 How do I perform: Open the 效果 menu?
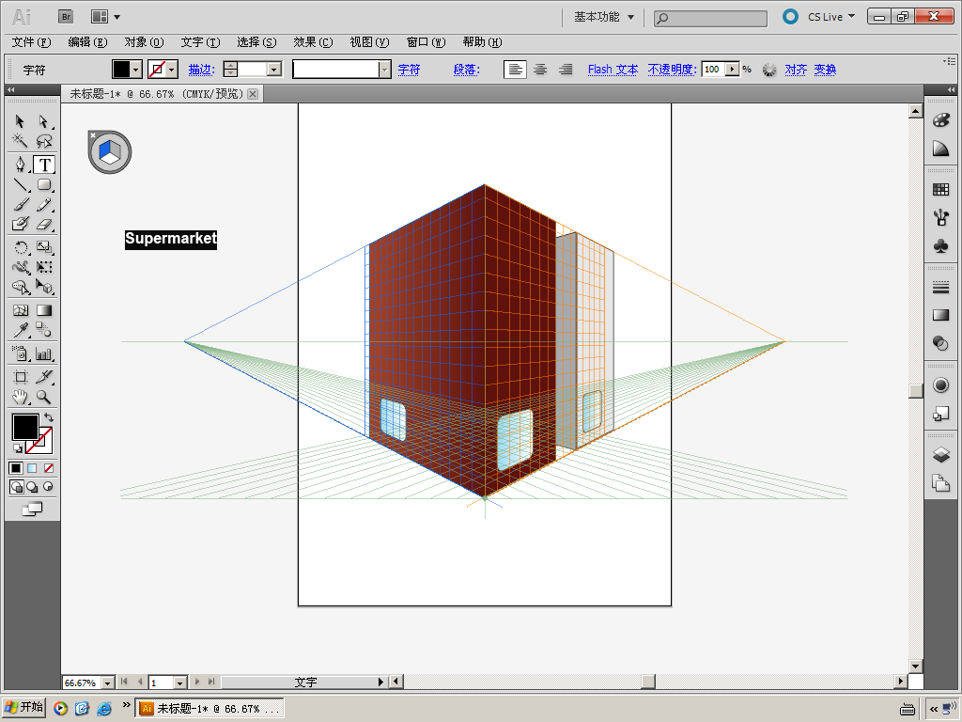pos(312,42)
